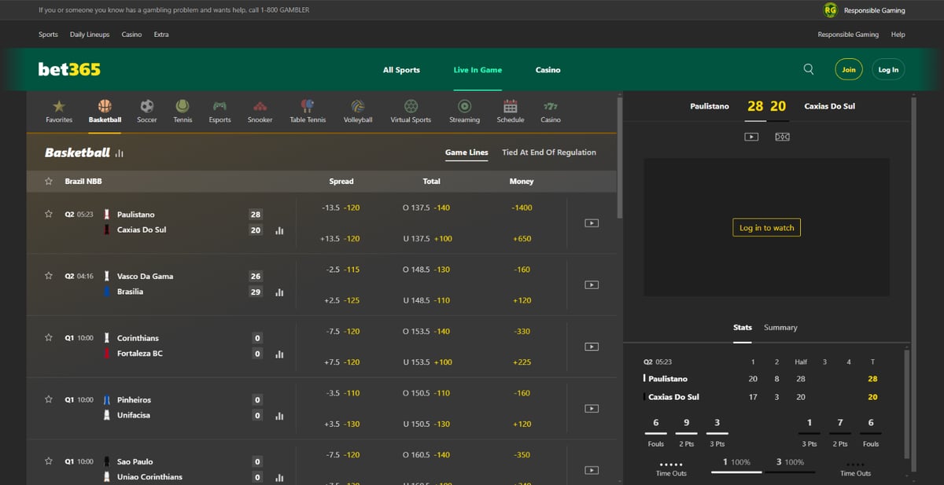Switch to Game Lines tab
The width and height of the screenshot is (944, 485).
coord(466,152)
